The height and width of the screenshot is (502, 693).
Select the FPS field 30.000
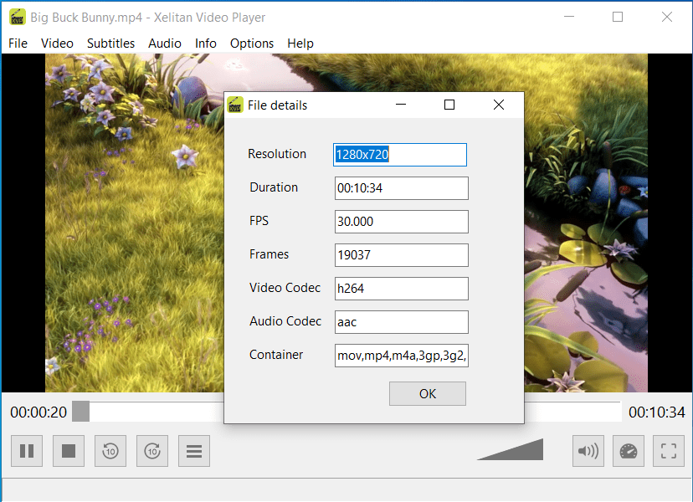pos(401,222)
